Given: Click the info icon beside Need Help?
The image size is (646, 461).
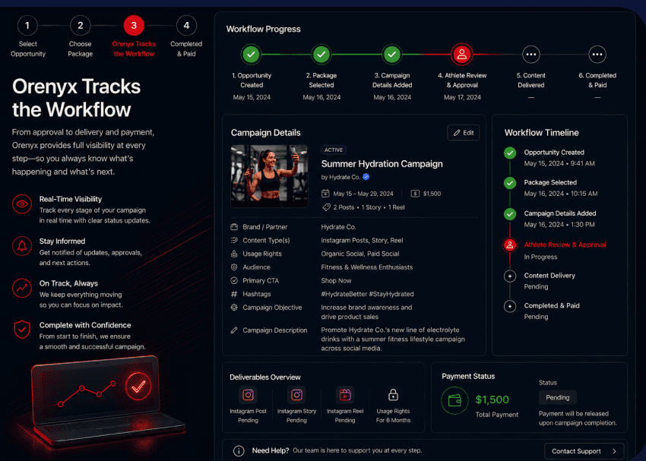Looking at the screenshot, I should point(239,451).
